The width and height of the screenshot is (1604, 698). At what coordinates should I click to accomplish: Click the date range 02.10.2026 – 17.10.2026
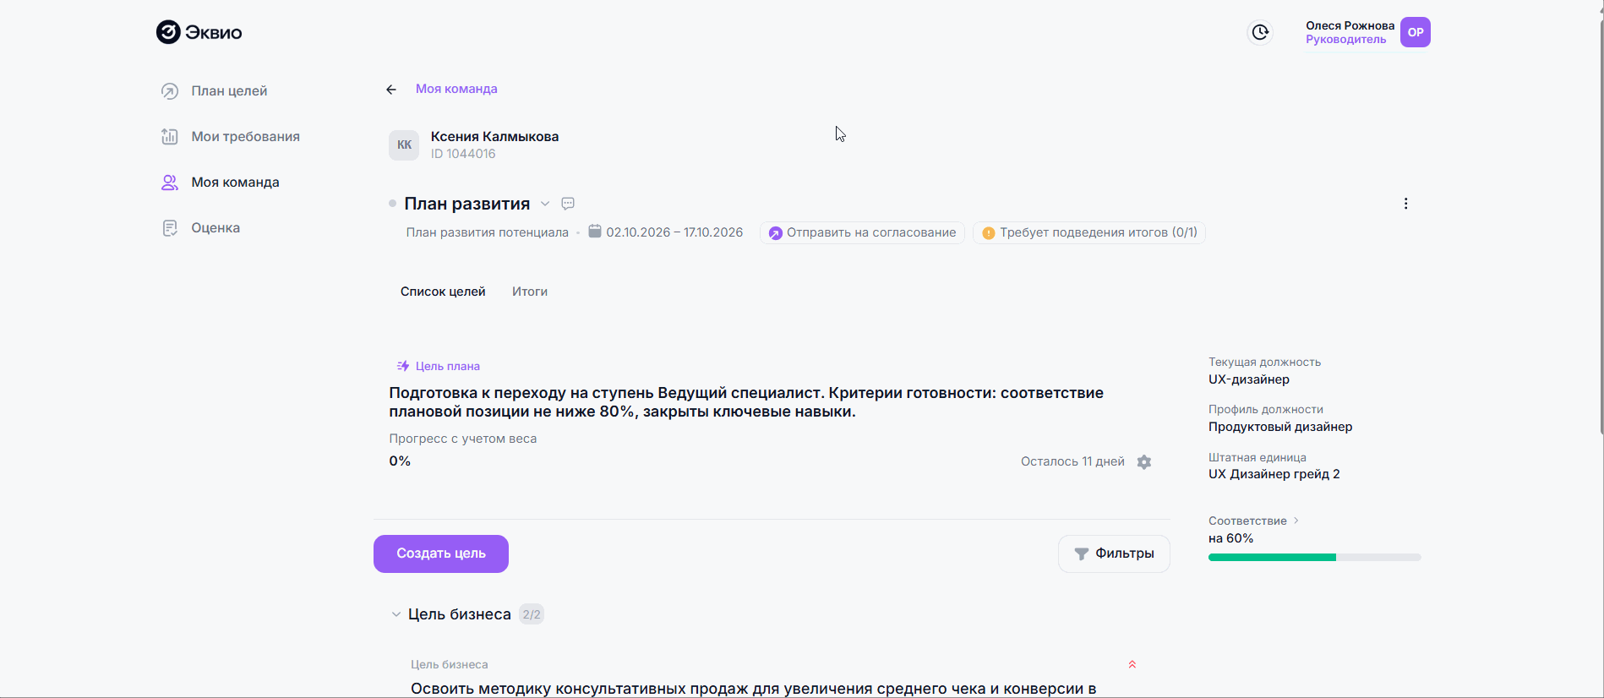pyautogui.click(x=674, y=232)
